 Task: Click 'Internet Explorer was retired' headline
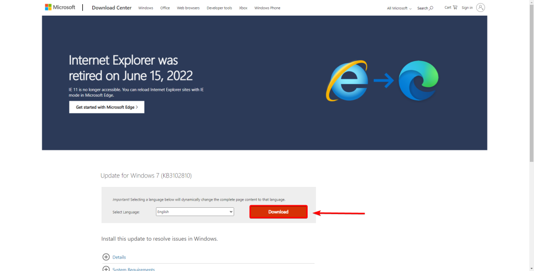pos(130,67)
